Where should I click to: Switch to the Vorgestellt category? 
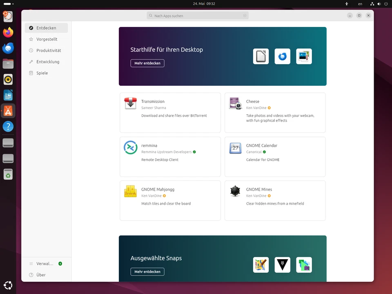pos(46,39)
